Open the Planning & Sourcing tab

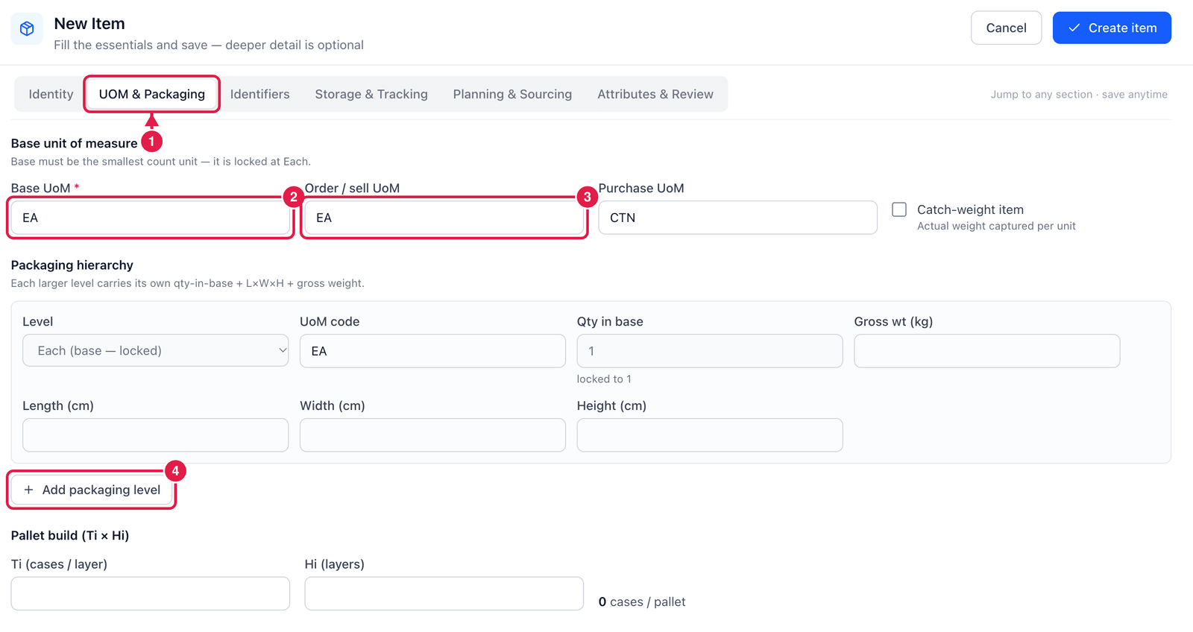pyautogui.click(x=512, y=94)
